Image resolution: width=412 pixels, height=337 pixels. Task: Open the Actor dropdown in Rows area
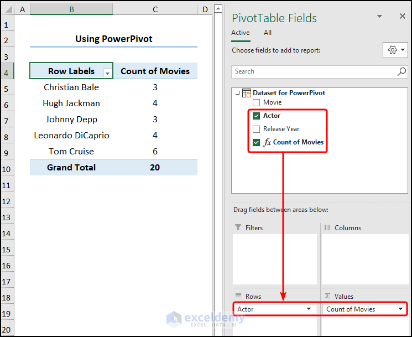(x=309, y=309)
